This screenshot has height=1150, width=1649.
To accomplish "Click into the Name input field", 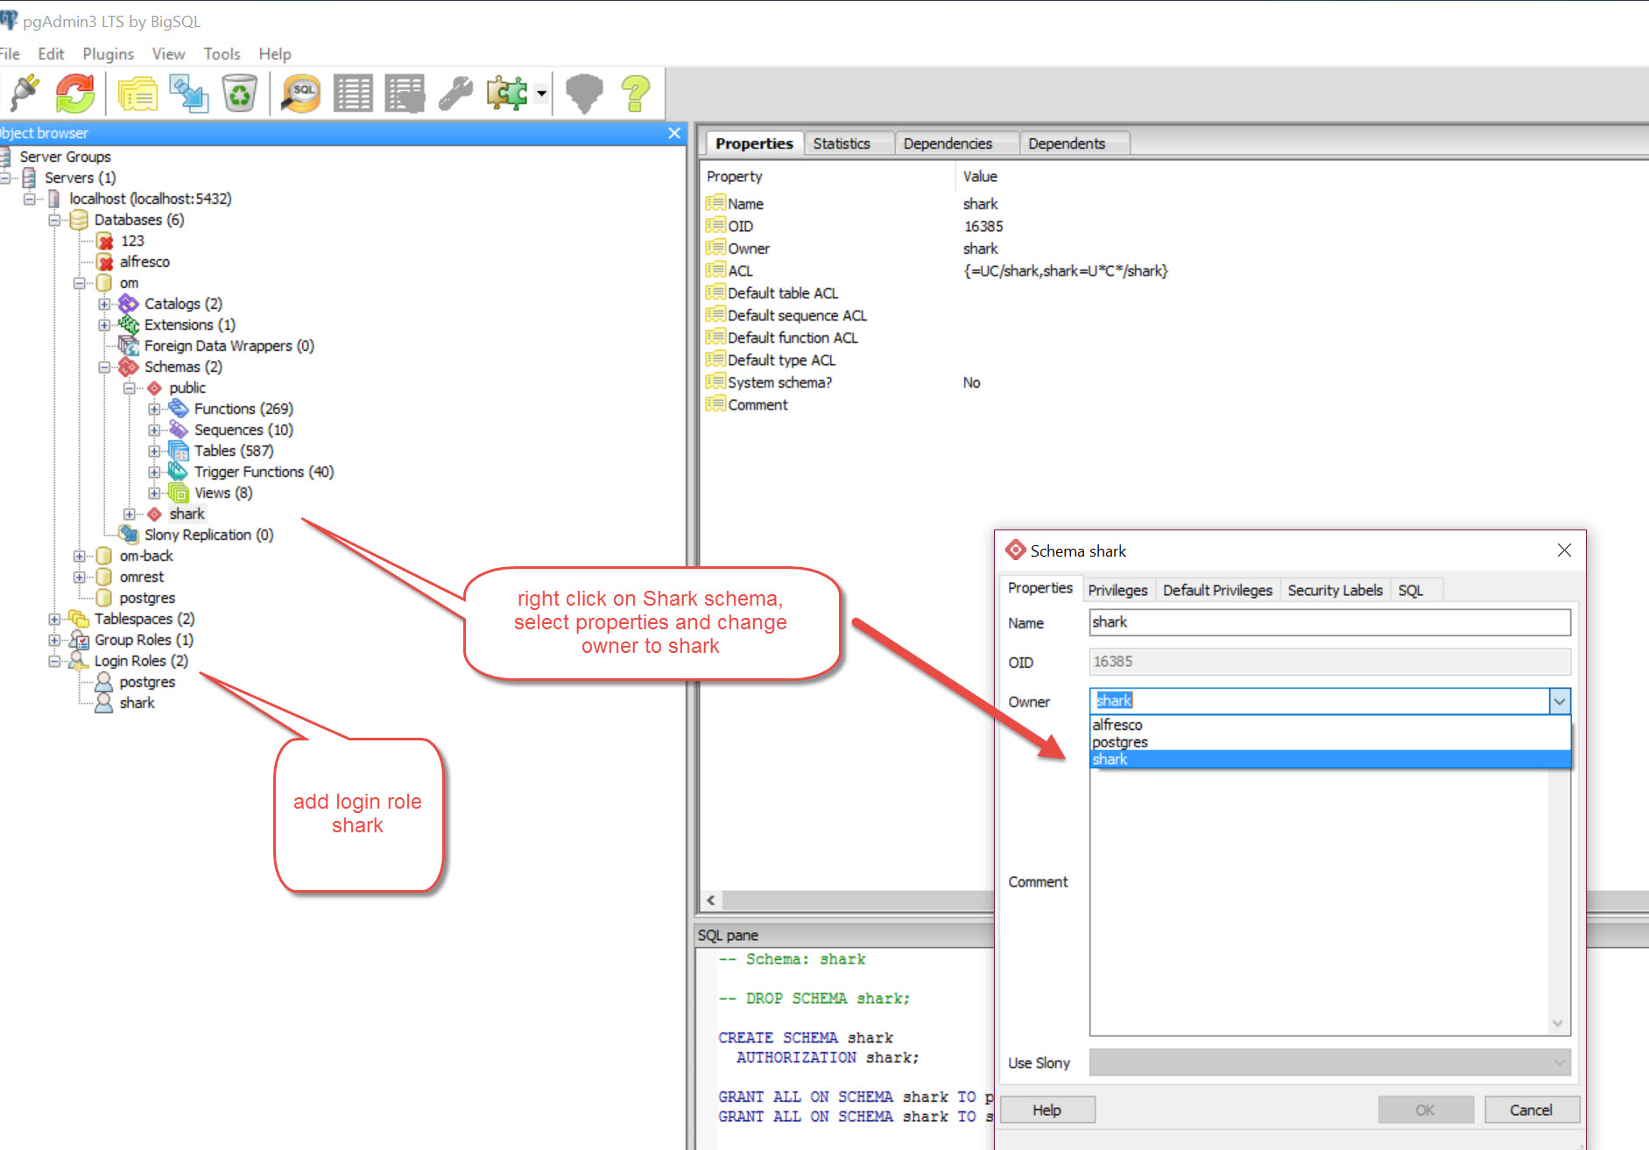I will [1328, 622].
